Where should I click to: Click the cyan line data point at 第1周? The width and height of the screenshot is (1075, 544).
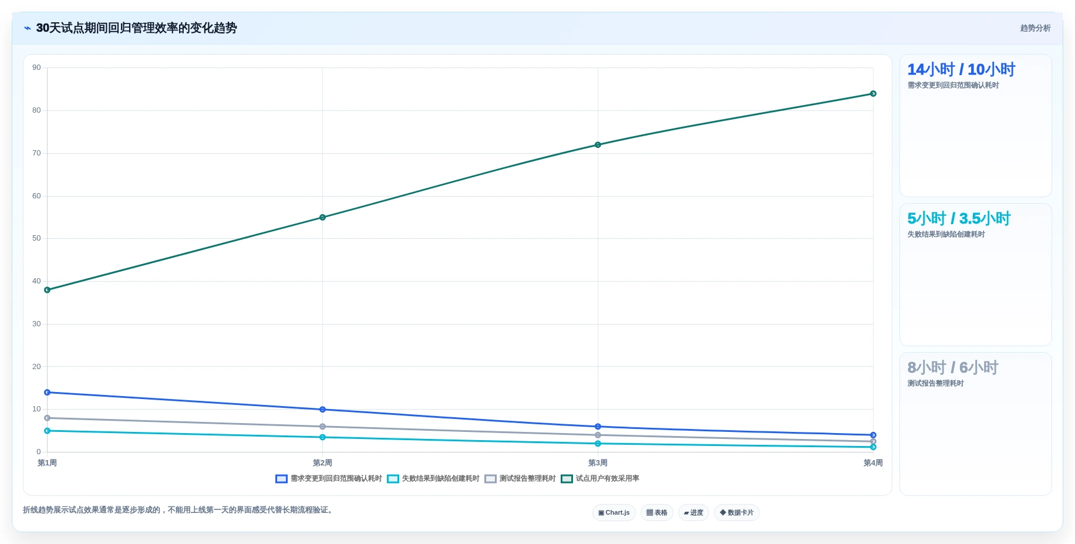[48, 431]
